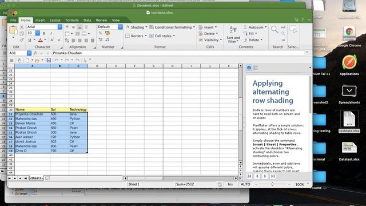Viewport: 366px width, 206px height.
Task: Select the Sheet1 worksheet tab
Action: (x=37, y=178)
